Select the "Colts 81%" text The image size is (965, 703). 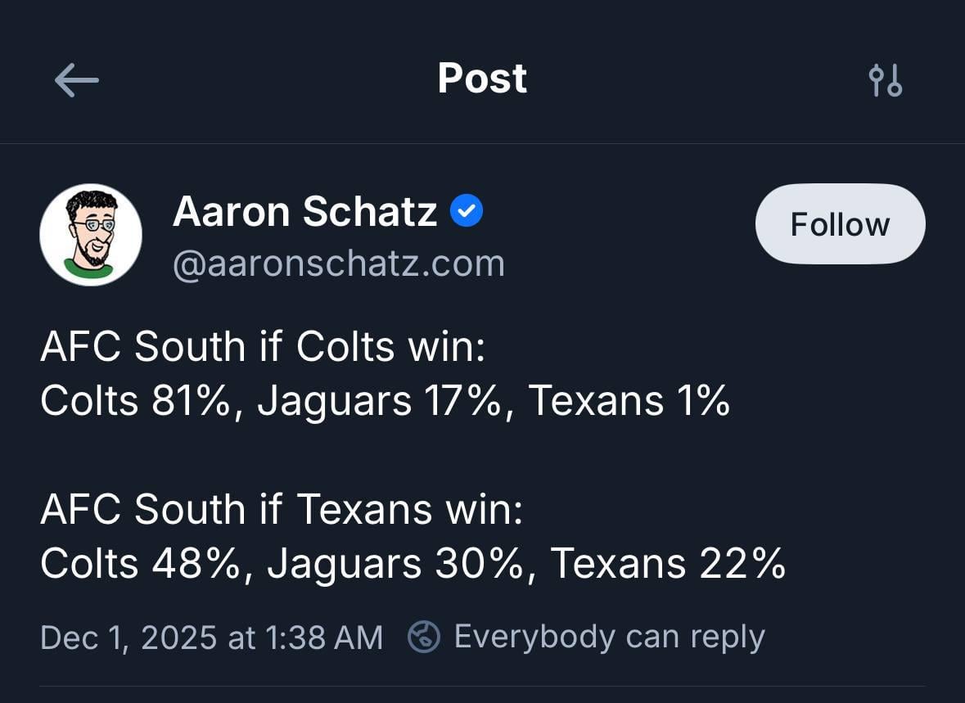(x=135, y=401)
